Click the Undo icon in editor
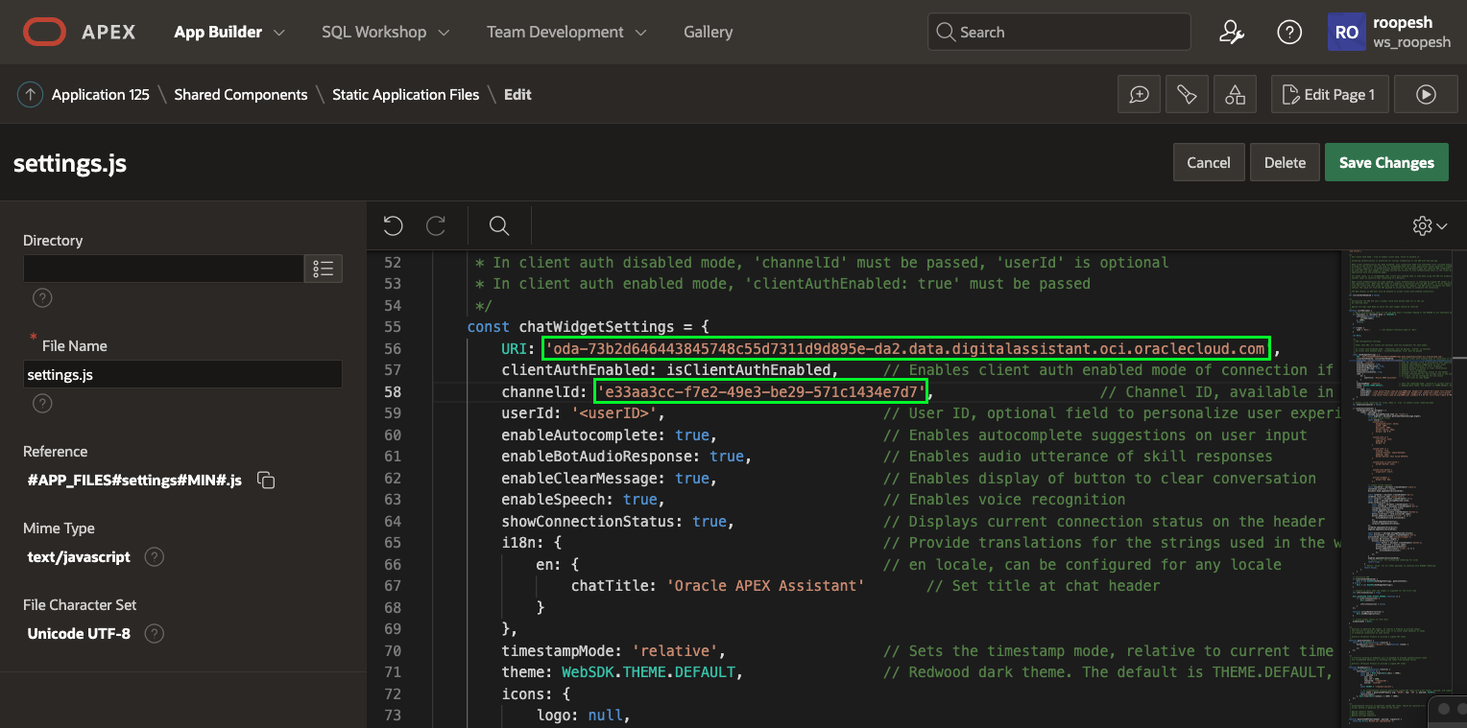1467x728 pixels. click(393, 225)
